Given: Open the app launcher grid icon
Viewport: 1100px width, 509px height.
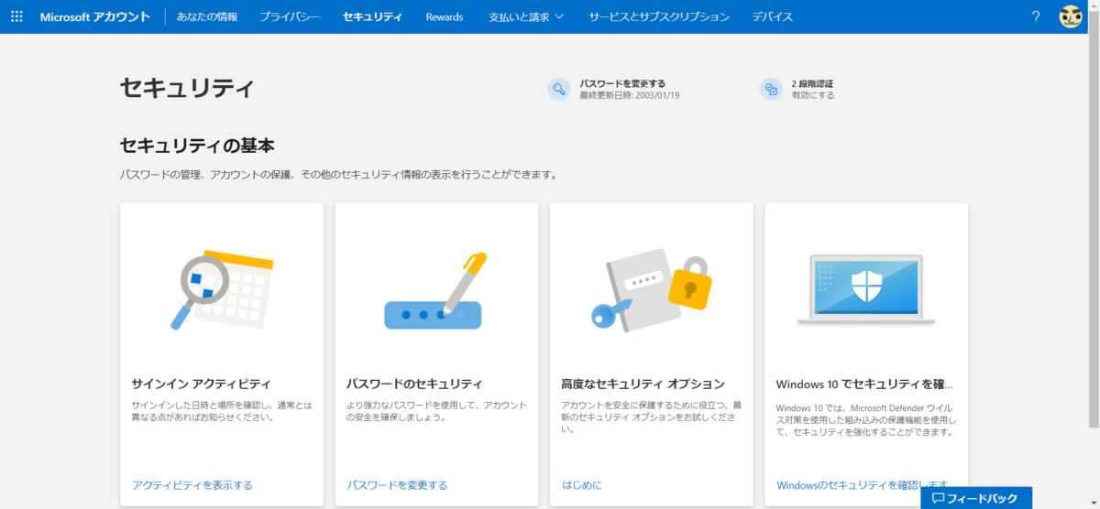Looking at the screenshot, I should coord(16,16).
